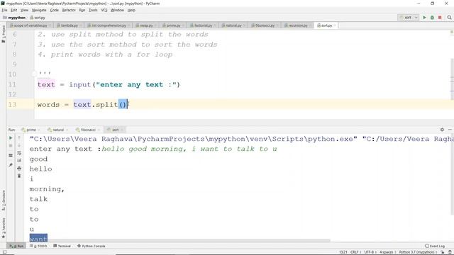Open the Python Console tool window
Screen dimensions: 454x255
[x=92, y=246]
